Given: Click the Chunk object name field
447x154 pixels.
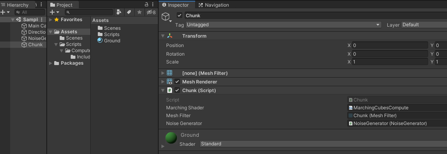Looking at the screenshot, I should click(x=315, y=15).
